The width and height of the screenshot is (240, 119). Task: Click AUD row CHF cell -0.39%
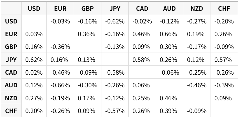pos(224,85)
